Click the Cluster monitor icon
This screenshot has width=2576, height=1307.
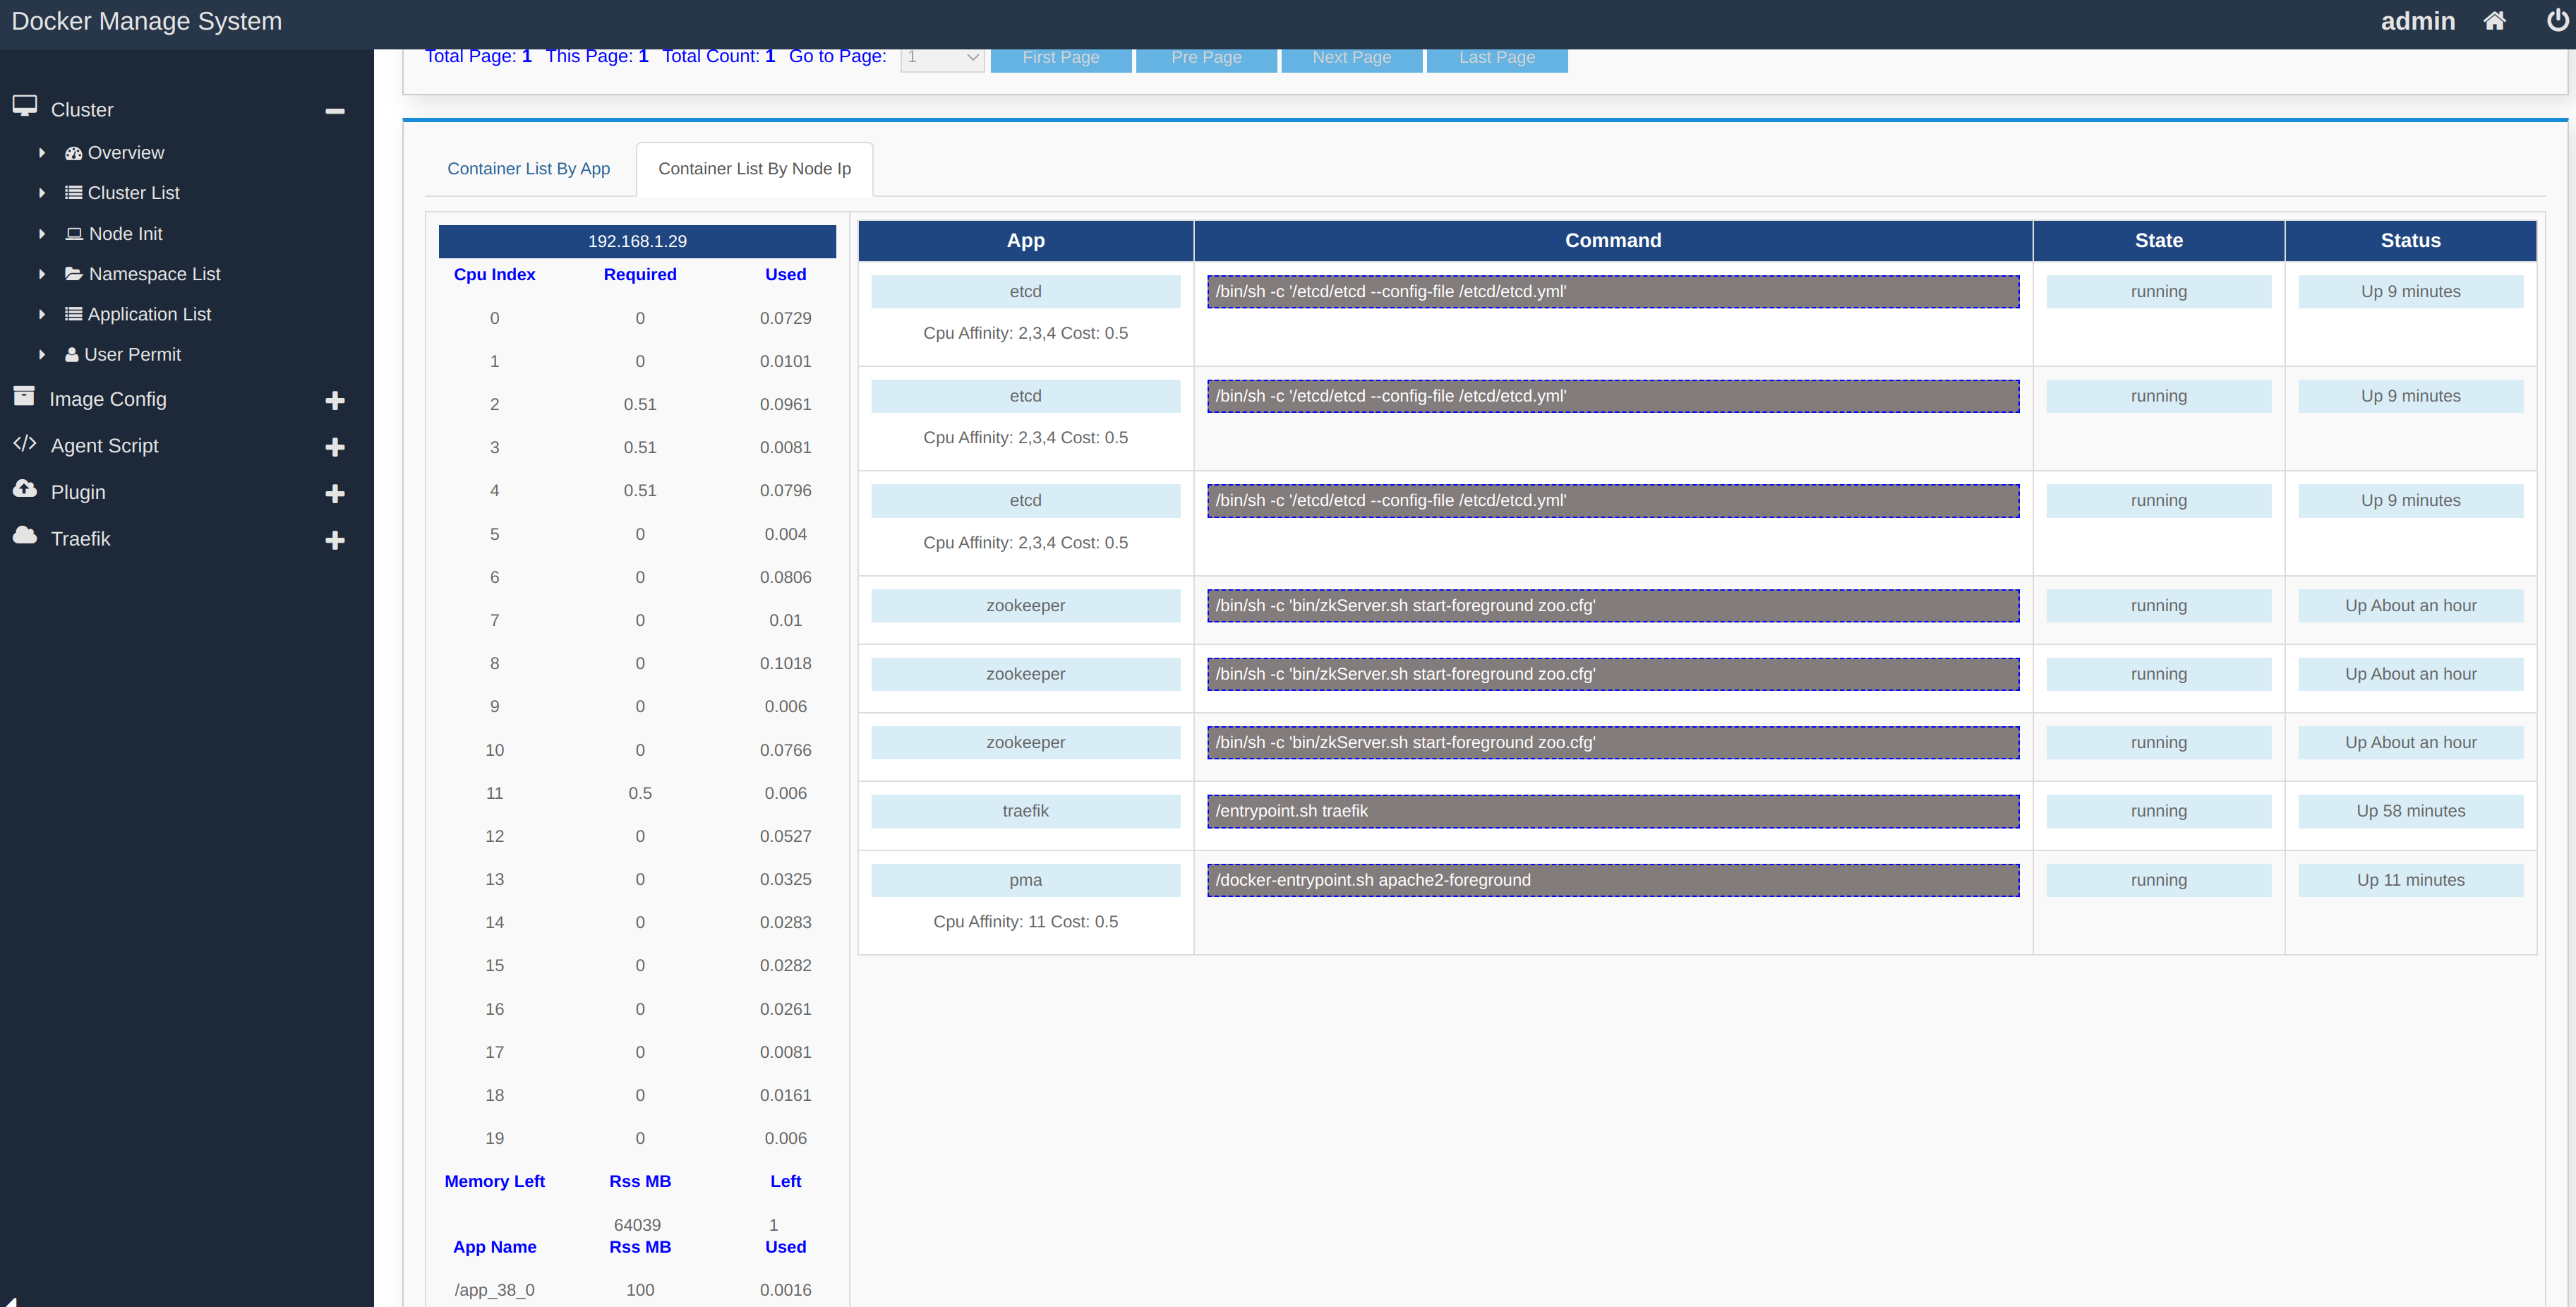pyautogui.click(x=25, y=106)
